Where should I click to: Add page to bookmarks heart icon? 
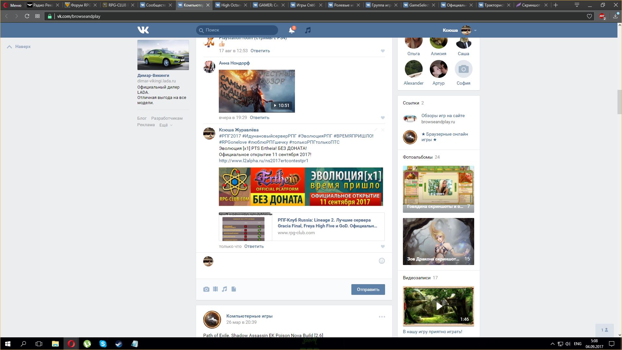589,16
